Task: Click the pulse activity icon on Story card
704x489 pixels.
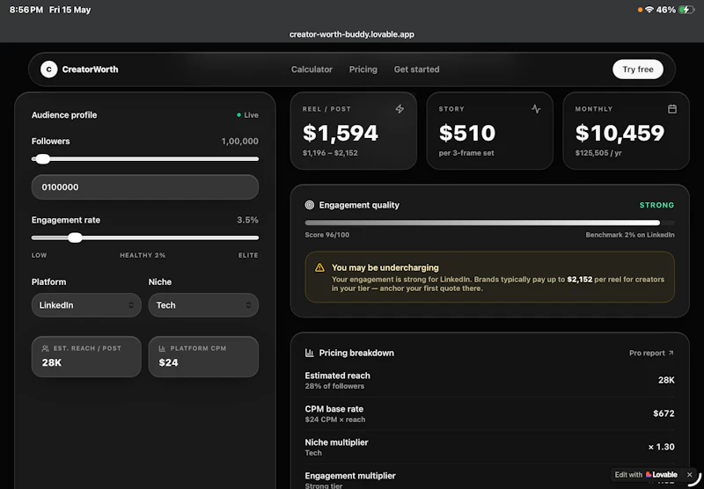Action: pyautogui.click(x=536, y=108)
